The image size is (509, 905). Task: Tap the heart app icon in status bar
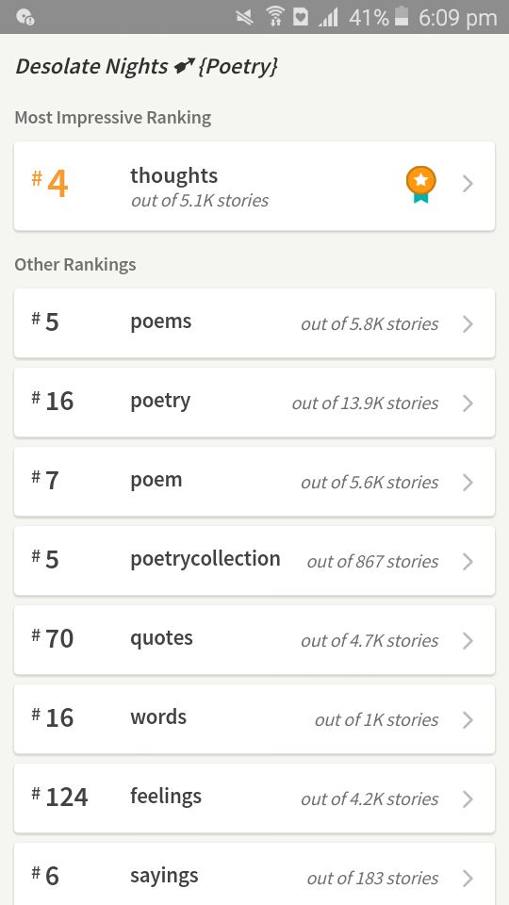pos(301,17)
